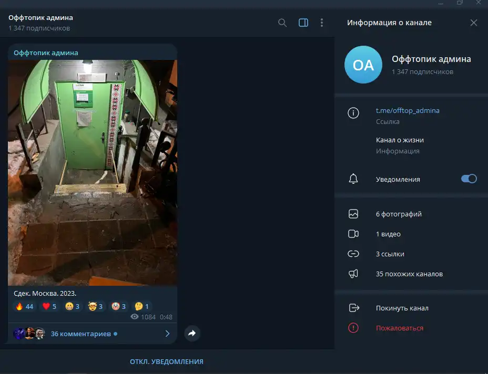Open search in the channel header
488x374 pixels.
(x=282, y=23)
